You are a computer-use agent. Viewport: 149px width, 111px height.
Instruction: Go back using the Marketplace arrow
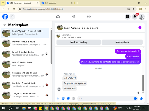5,25
